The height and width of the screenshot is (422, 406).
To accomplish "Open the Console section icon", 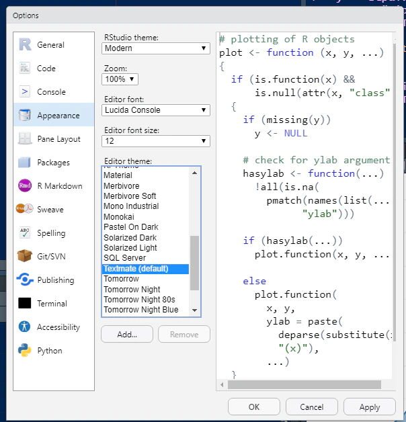I will pyautogui.click(x=24, y=92).
